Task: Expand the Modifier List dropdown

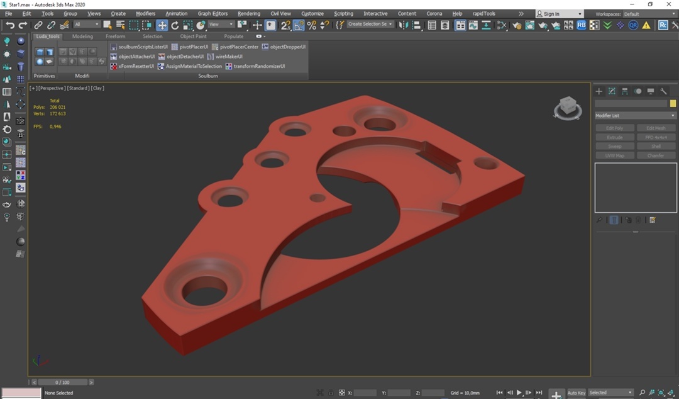Action: coord(635,116)
